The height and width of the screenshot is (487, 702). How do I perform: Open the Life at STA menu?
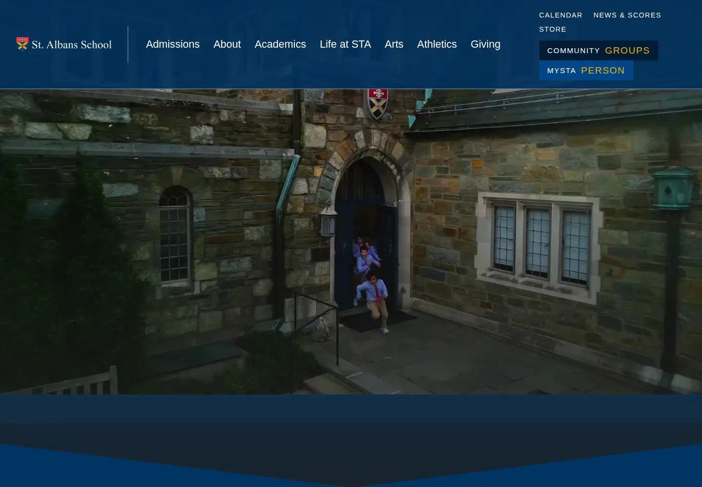345,44
